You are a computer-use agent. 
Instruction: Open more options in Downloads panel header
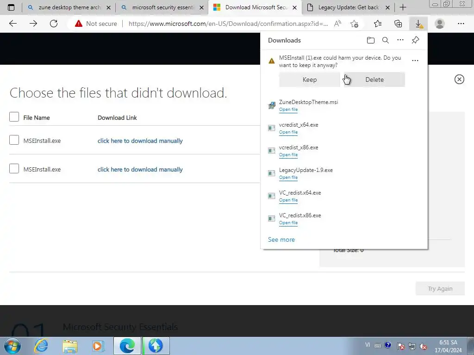(x=400, y=40)
